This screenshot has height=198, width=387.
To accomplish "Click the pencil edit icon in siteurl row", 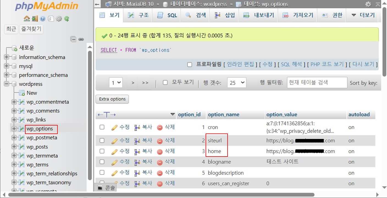I will click(115, 141).
